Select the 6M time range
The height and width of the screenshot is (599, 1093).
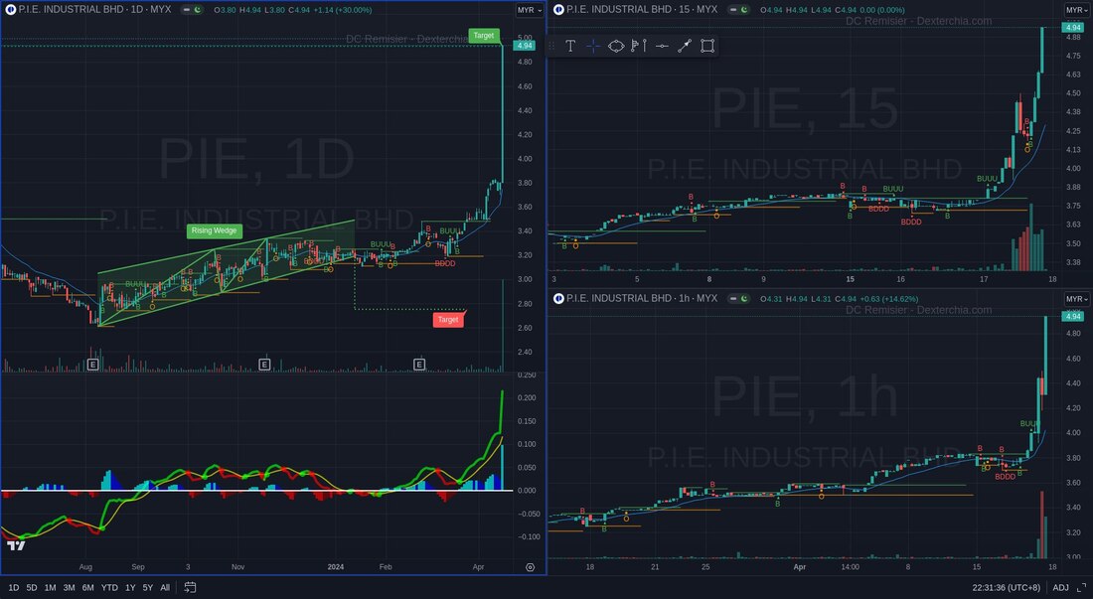pyautogui.click(x=87, y=588)
